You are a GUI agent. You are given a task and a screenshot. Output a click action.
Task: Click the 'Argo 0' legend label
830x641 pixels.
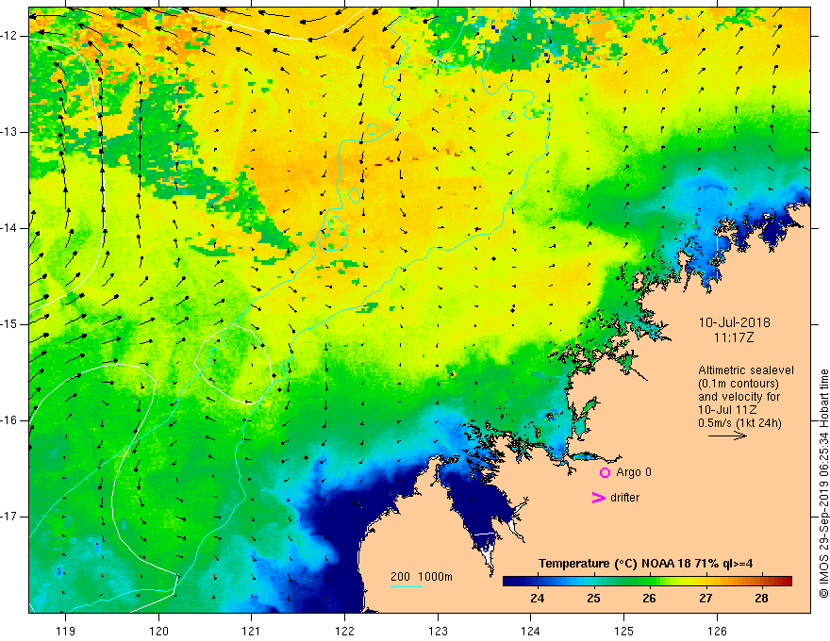point(634,472)
